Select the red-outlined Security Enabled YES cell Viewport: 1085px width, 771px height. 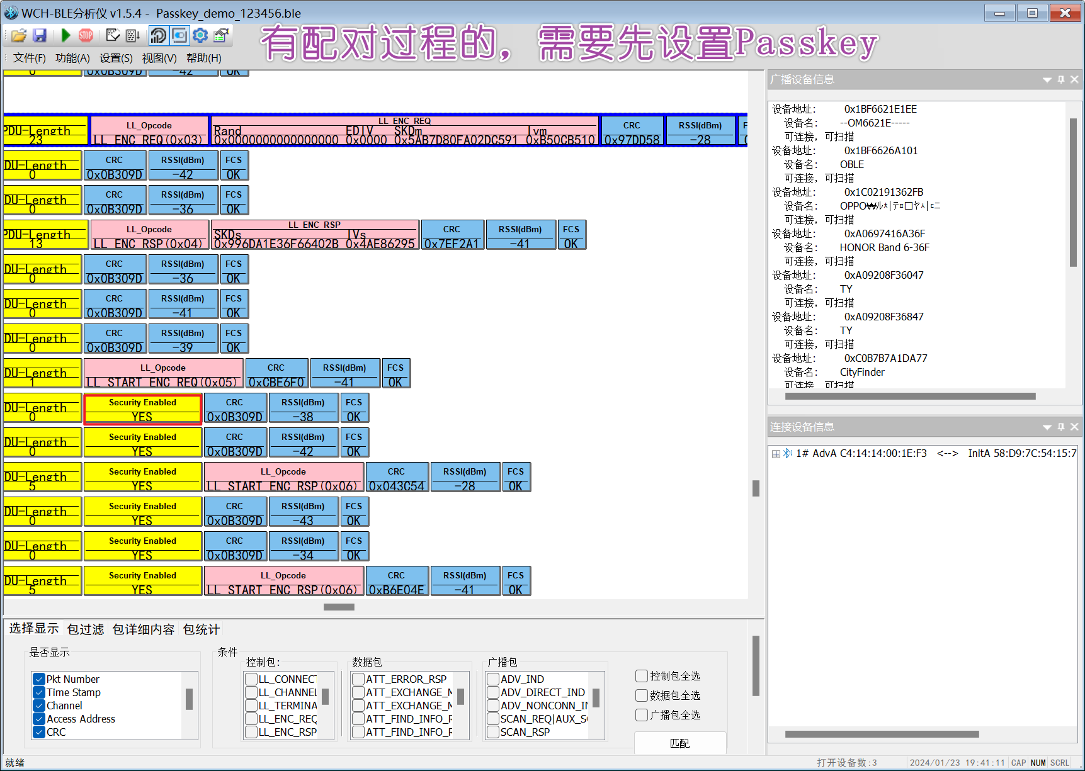click(x=142, y=409)
